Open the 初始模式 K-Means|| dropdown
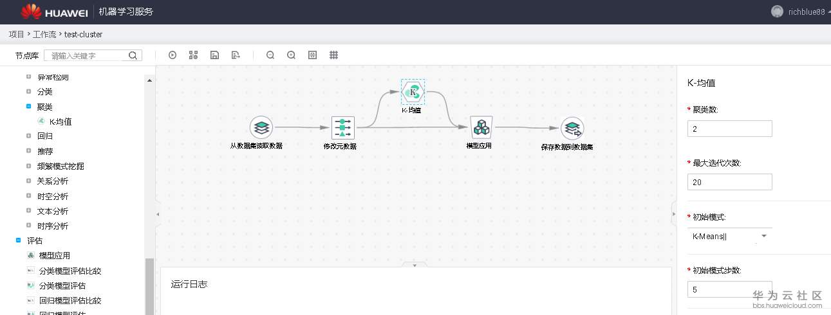This screenshot has width=831, height=315. click(x=730, y=237)
